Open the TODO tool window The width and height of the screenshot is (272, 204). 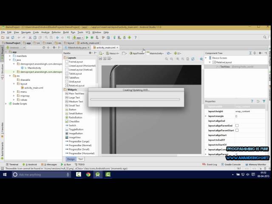point(79,164)
